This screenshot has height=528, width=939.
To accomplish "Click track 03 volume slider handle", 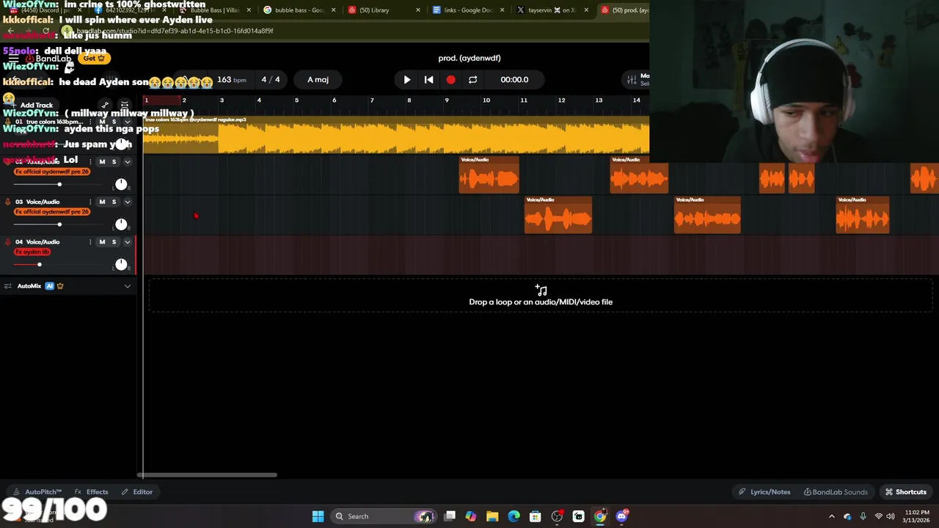I will point(59,224).
